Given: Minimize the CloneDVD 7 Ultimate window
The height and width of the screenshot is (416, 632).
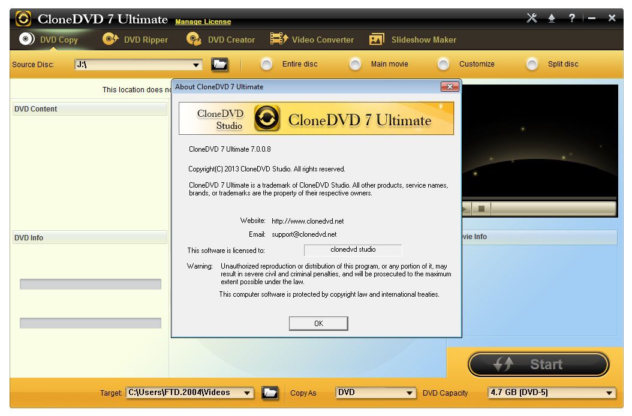Looking at the screenshot, I should (x=592, y=18).
